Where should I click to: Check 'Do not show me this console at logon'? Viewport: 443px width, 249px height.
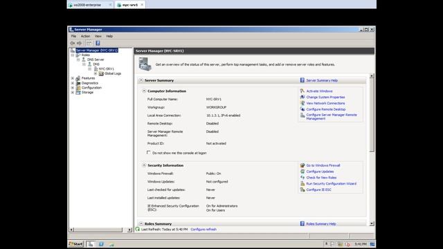(149, 152)
